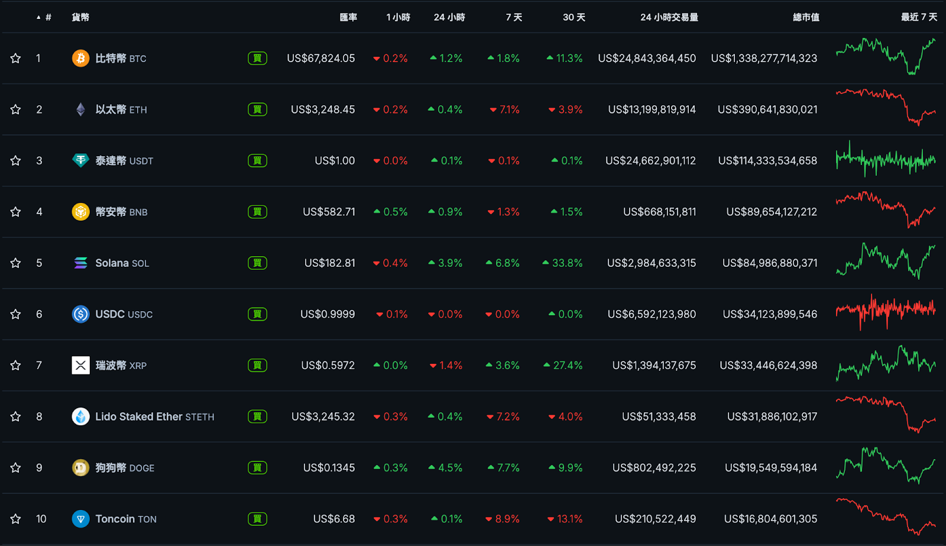Image resolution: width=946 pixels, height=546 pixels.
Task: Toggle star for Lido Staked Ether
Action: 15,416
